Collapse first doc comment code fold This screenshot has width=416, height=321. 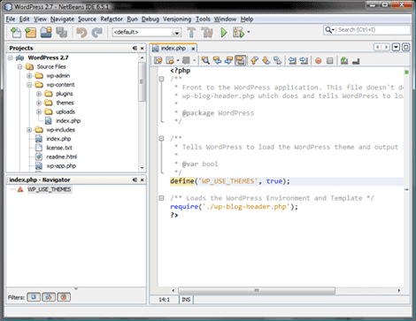[161, 79]
